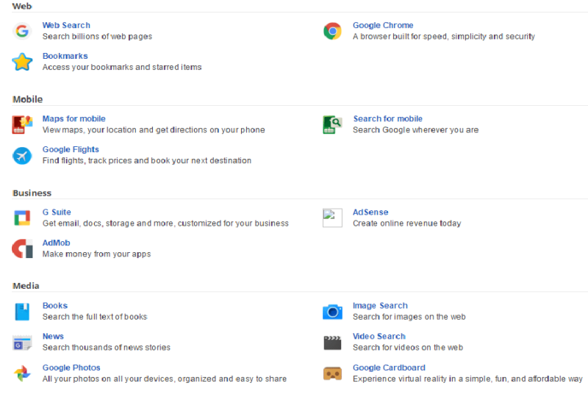The image size is (588, 394).
Task: Open the AdMob link
Action: click(57, 243)
